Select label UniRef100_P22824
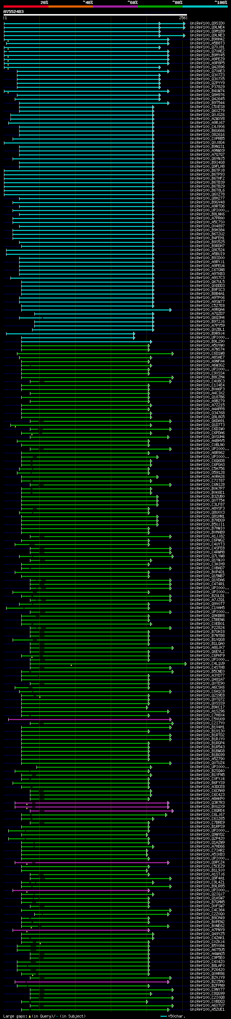Image resolution: width=231 pixels, height=1019 pixels. tap(207, 628)
